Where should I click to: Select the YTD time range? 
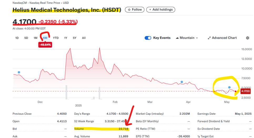(x=56, y=38)
